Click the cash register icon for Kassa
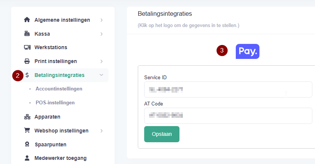The image size is (315, 164). tap(27, 33)
